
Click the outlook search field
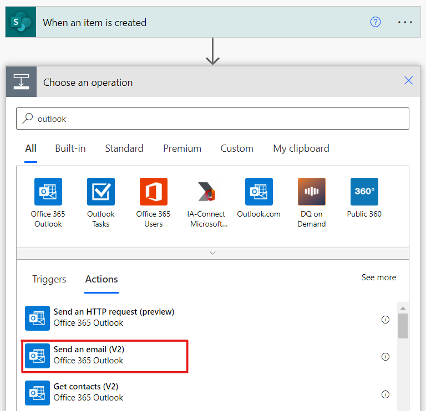coord(213,119)
